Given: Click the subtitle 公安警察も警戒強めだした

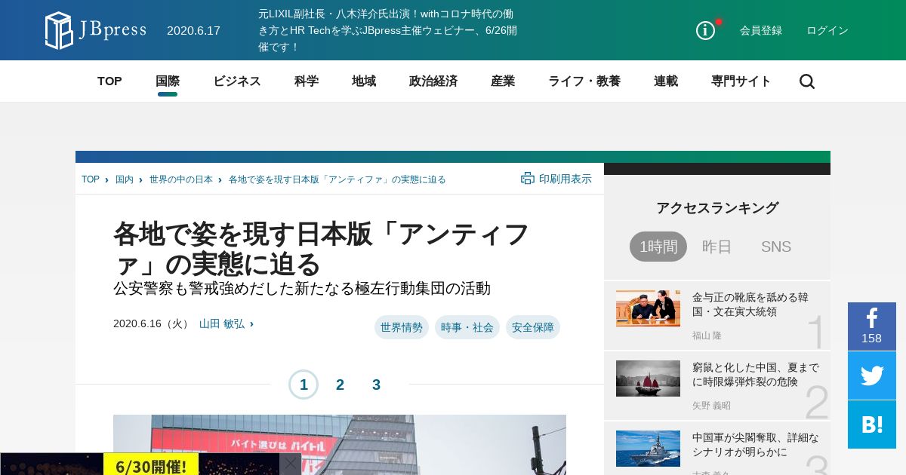Looking at the screenshot, I should 302,288.
